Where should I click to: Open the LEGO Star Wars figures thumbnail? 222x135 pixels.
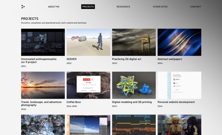(179, 125)
